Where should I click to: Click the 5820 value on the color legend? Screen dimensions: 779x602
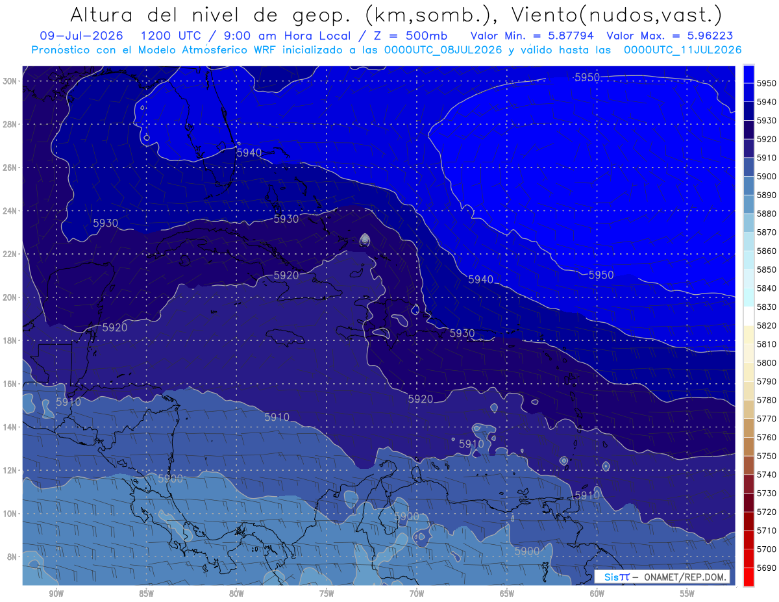tap(767, 325)
